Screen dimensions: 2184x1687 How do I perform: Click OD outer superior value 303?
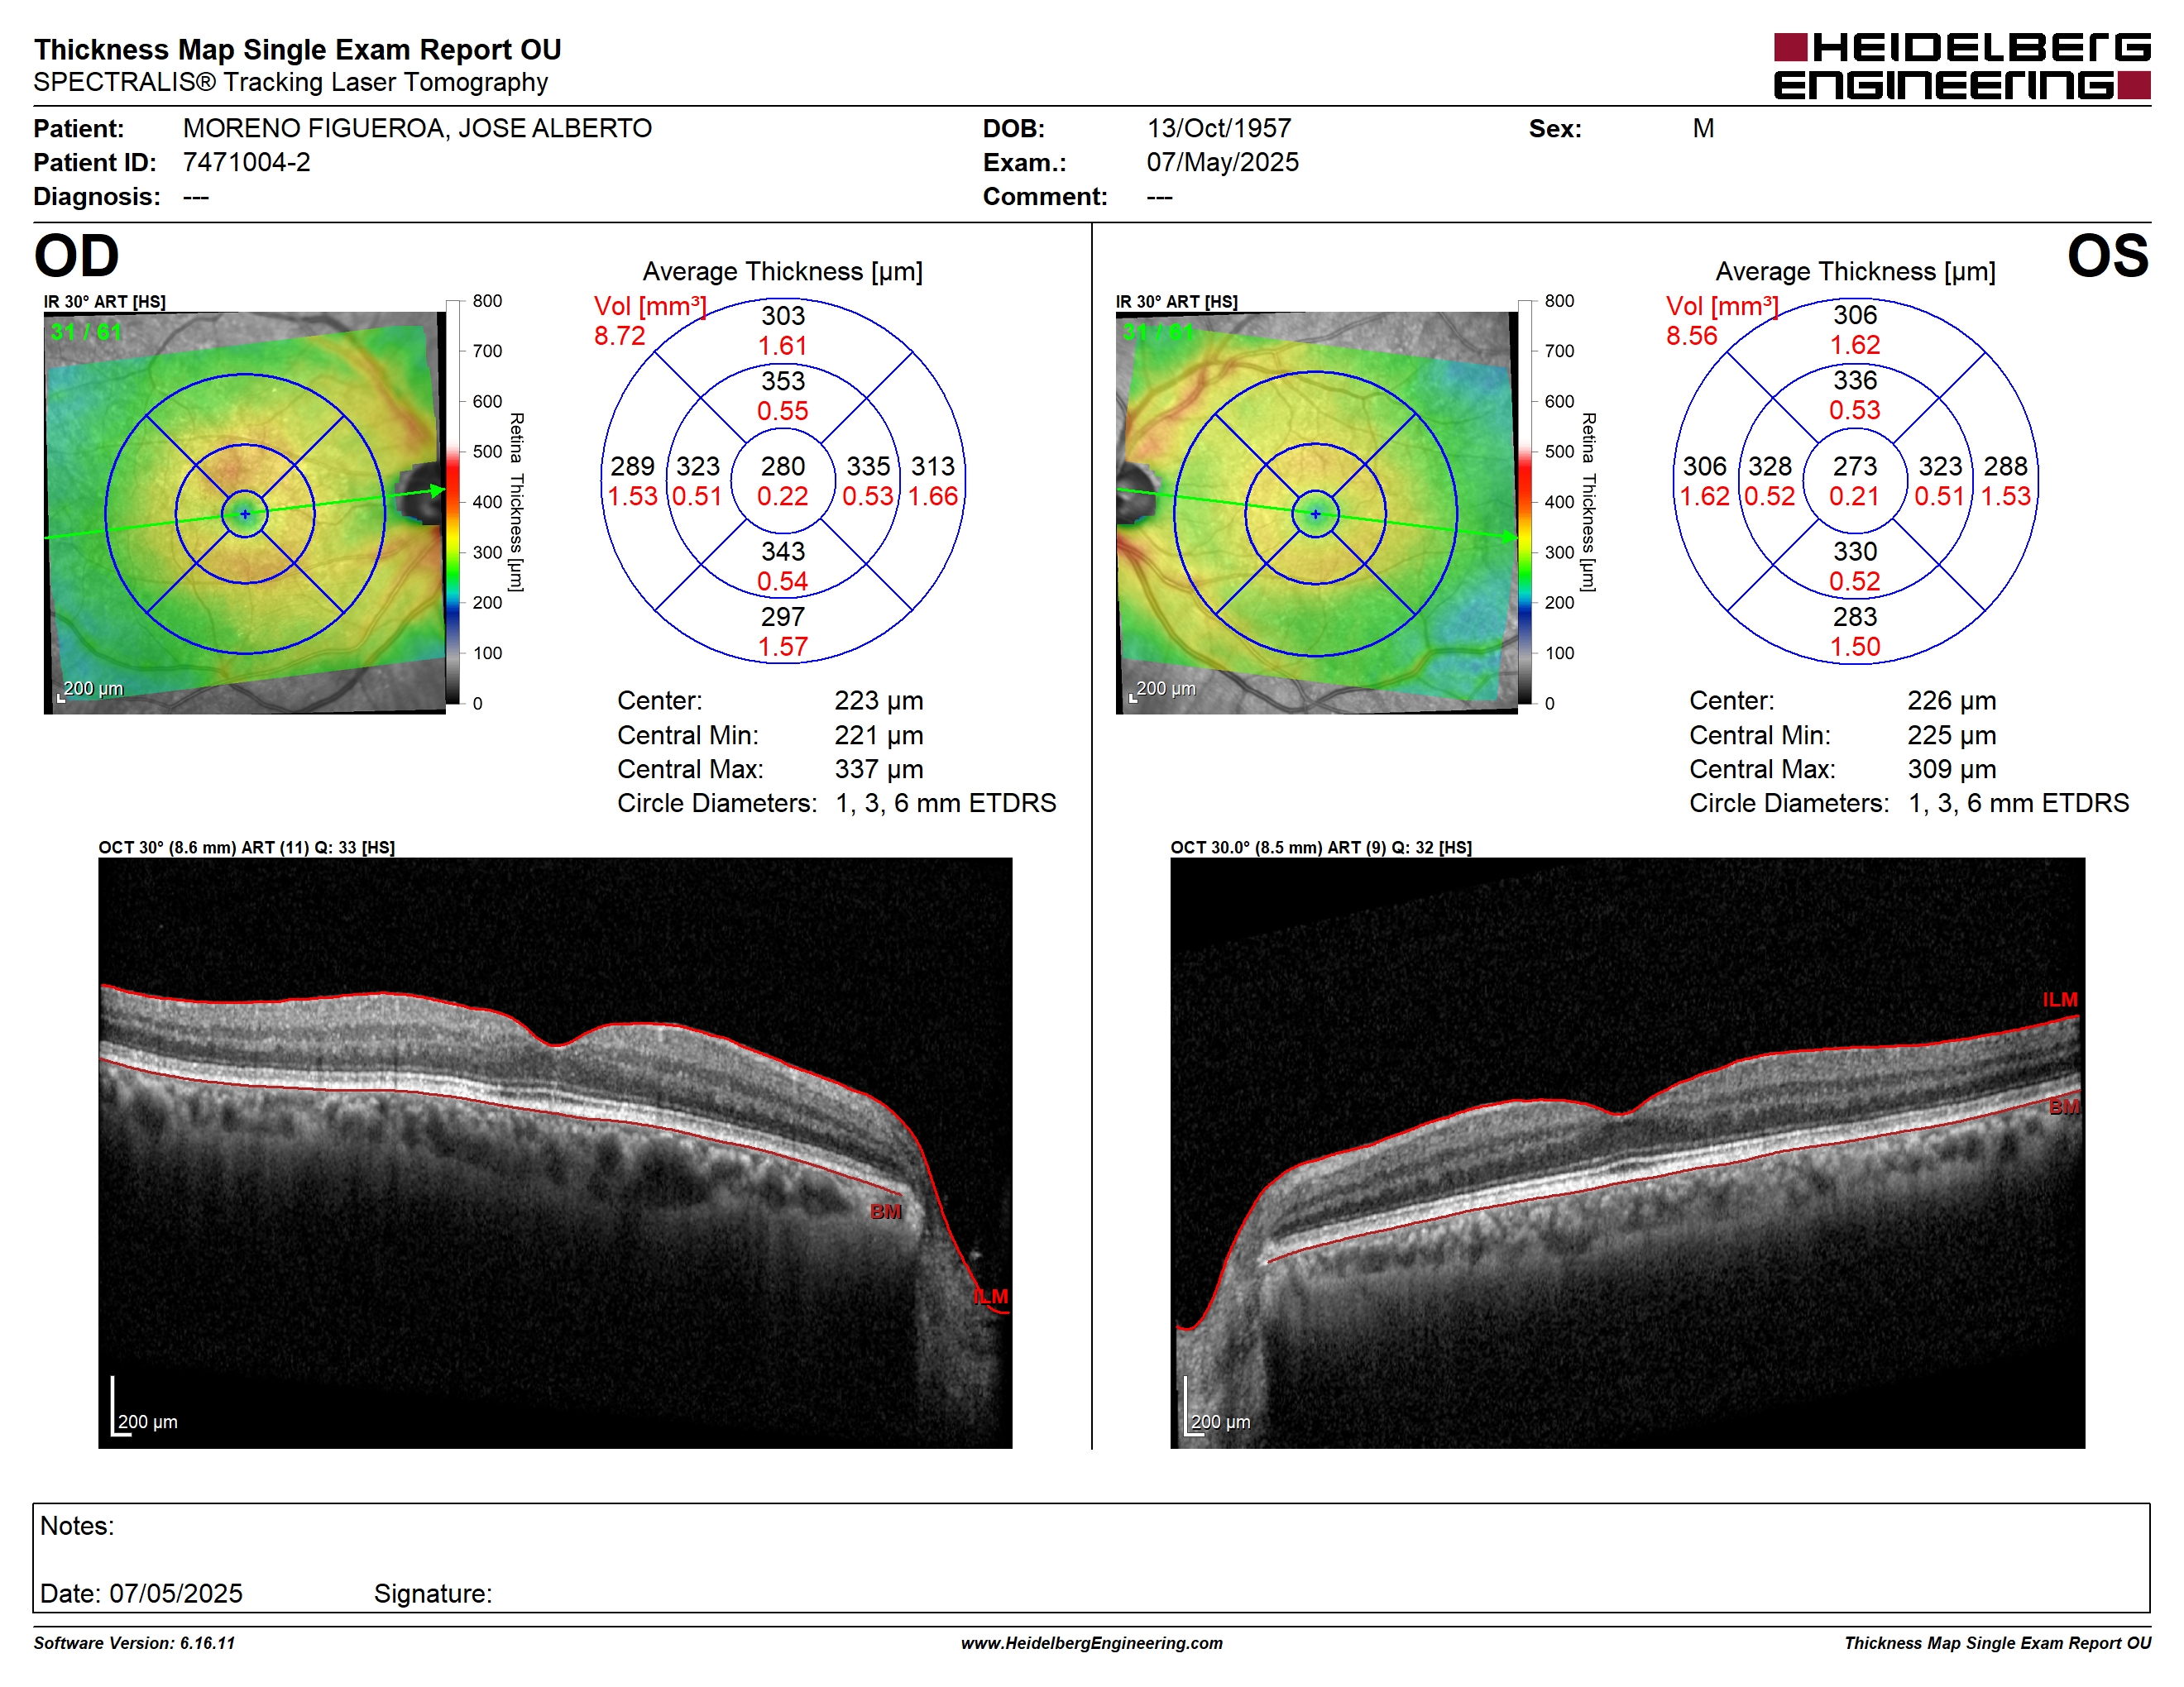782,316
